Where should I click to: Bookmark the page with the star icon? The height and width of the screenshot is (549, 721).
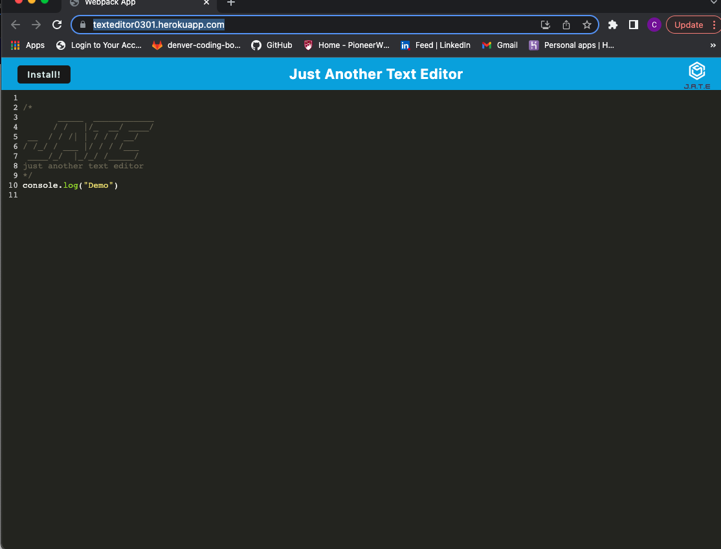[588, 25]
